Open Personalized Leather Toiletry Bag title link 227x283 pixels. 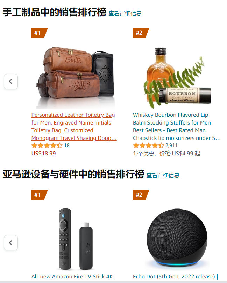coord(74,127)
